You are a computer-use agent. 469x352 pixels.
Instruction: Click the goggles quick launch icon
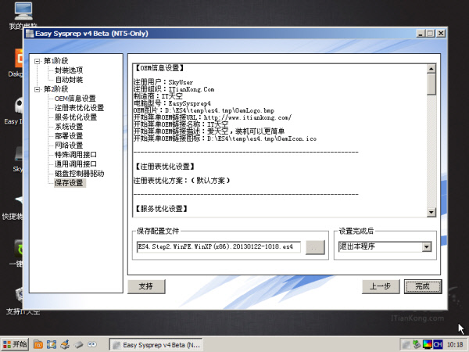pyautogui.click(x=91, y=344)
